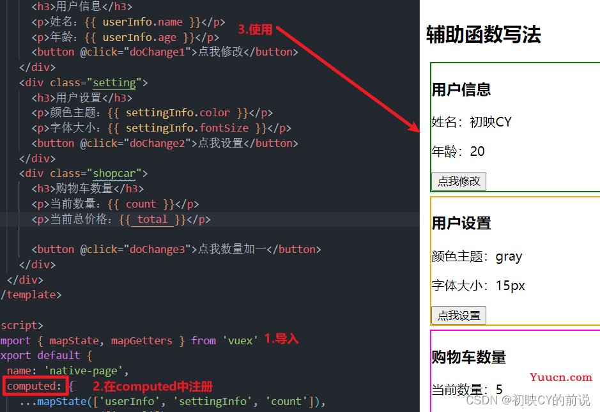Place cursor on settingInfo.color expression

click(178, 112)
